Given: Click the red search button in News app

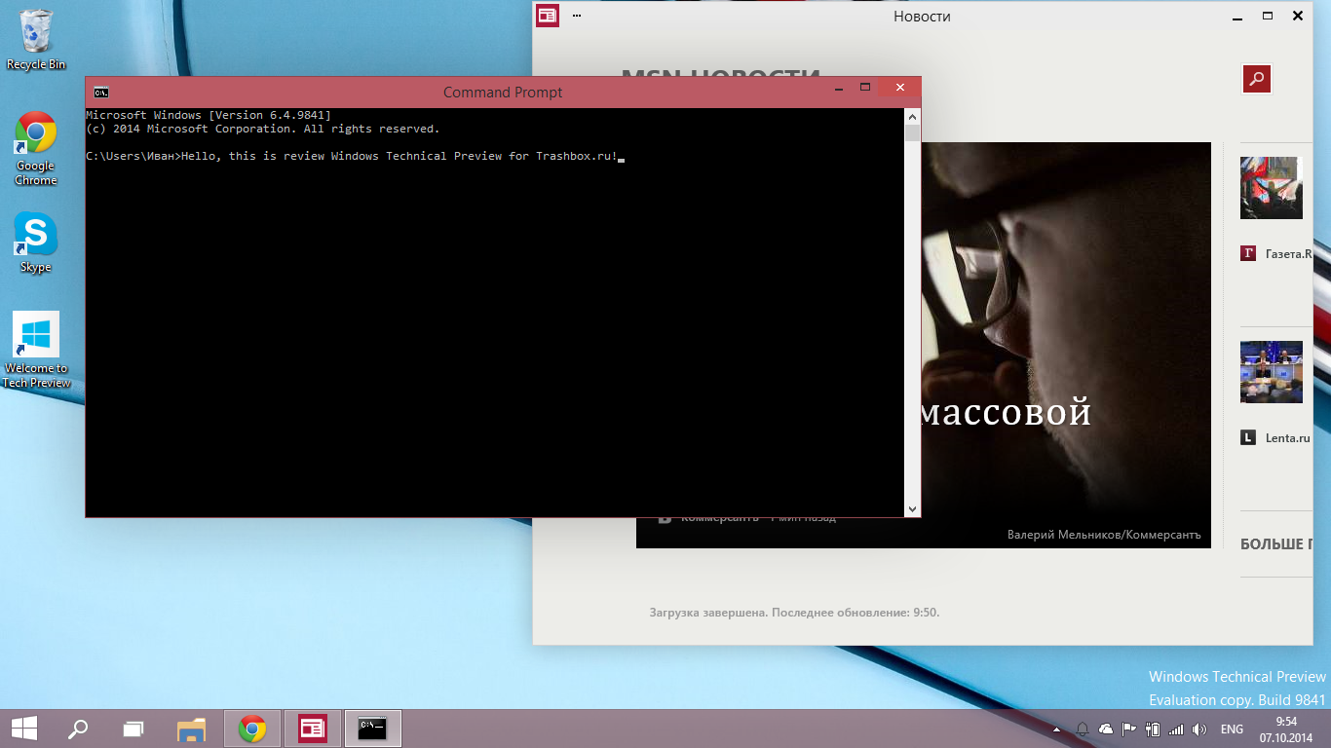Looking at the screenshot, I should click(1257, 79).
